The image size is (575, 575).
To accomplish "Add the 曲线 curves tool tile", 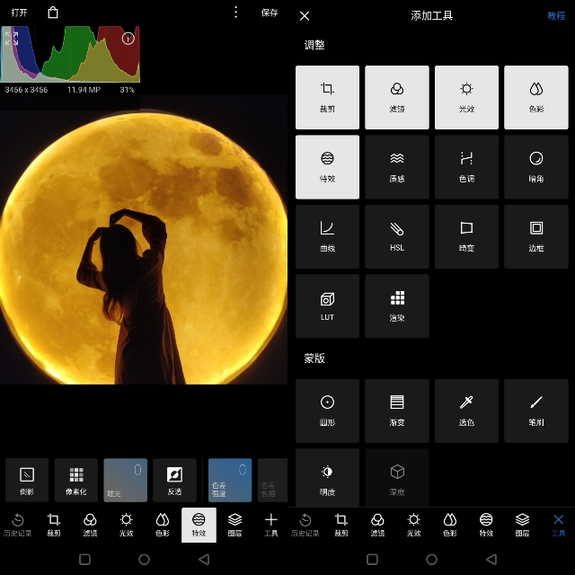I will [x=327, y=236].
